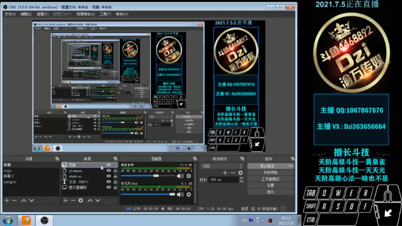
Task: Mute the 麦克风/Aux speaker icon
Action: (180, 195)
